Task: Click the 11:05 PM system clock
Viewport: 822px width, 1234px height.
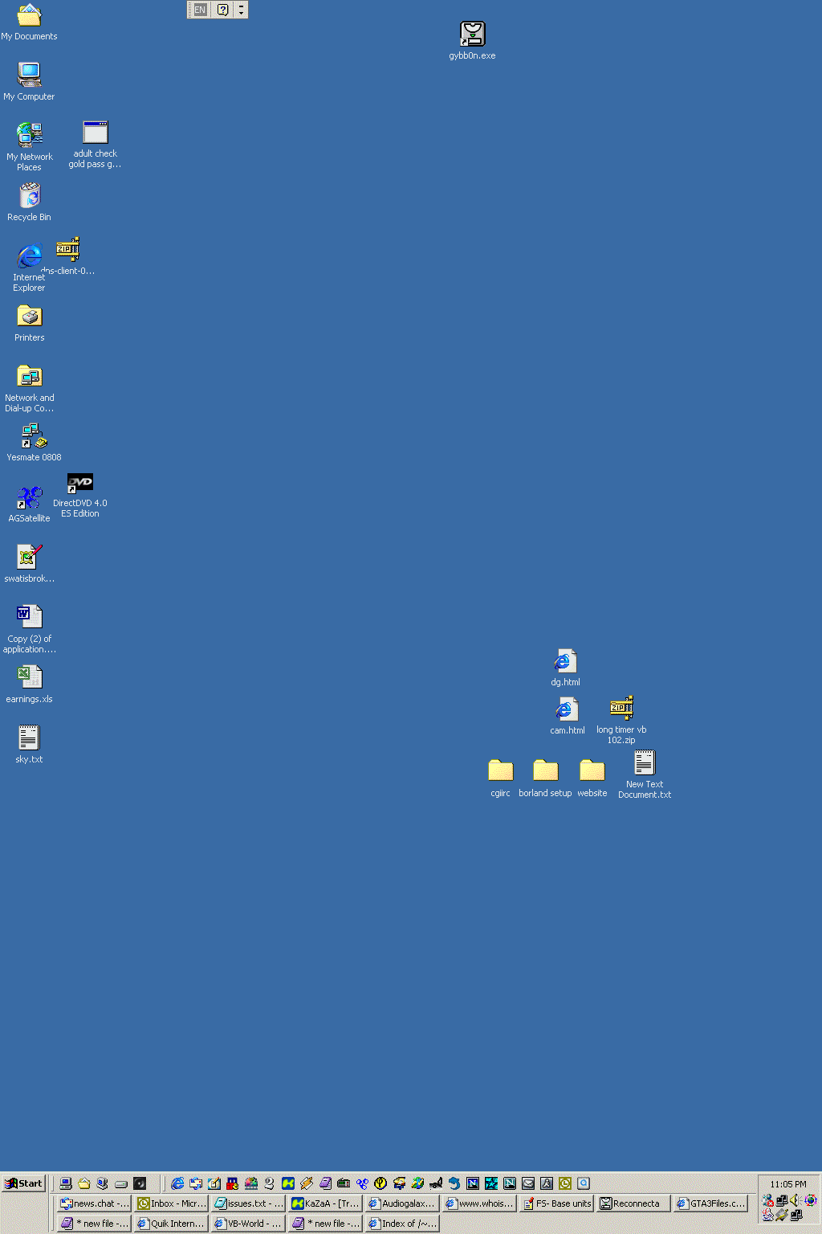Action: click(x=787, y=1184)
